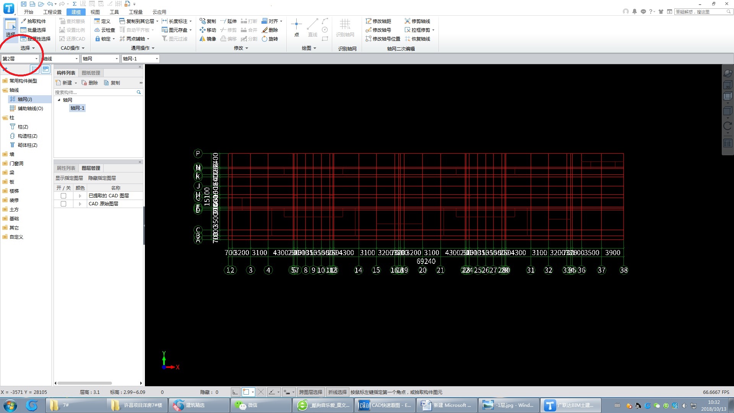Open the 轴线 category dropdown

60,59
